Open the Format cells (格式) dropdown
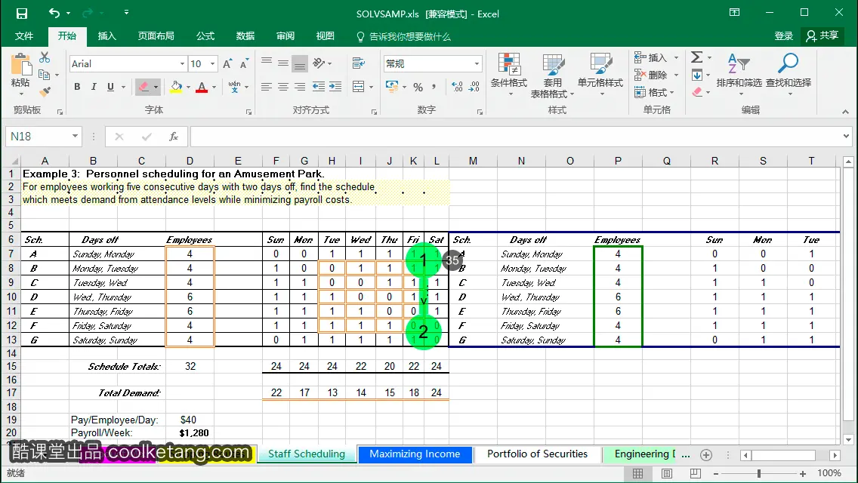This screenshot has height=483, width=858. tap(654, 92)
